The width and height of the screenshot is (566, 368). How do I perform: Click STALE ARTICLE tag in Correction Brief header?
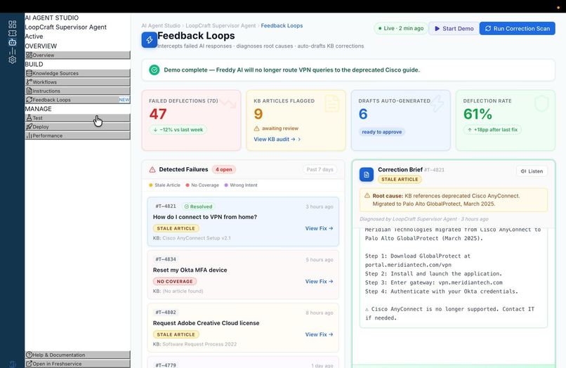click(400, 179)
